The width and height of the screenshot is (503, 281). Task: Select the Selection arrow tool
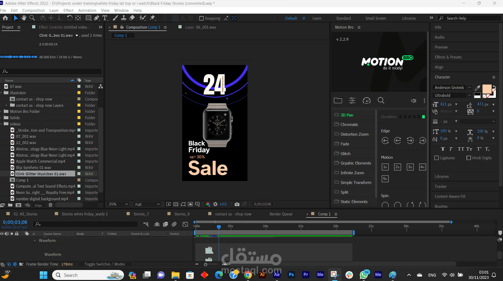(16, 18)
